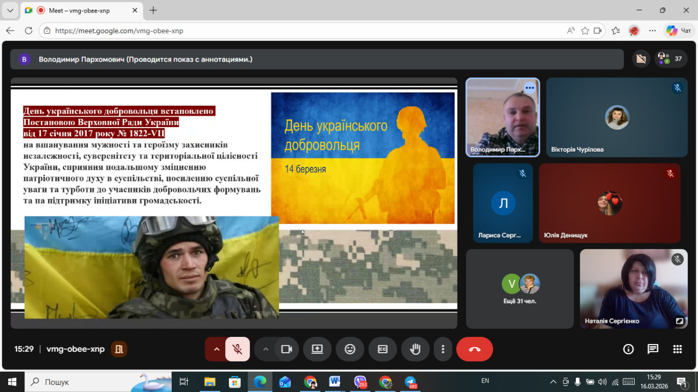Click the present screen icon
Image resolution: width=698 pixels, height=392 pixels.
point(317,349)
